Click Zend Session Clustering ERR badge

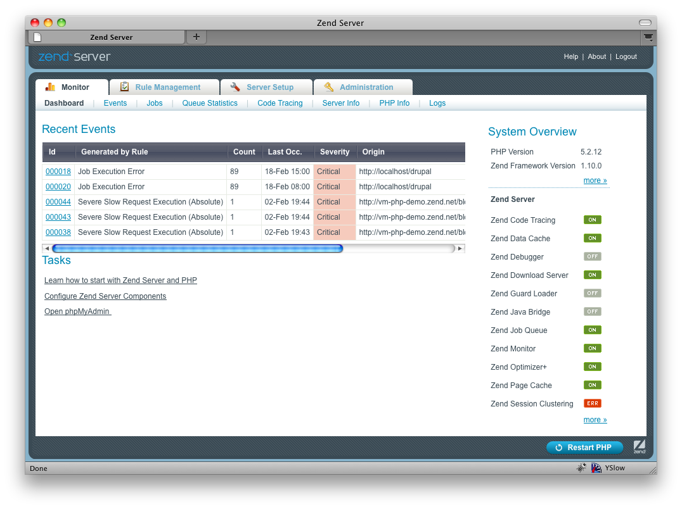click(x=593, y=403)
